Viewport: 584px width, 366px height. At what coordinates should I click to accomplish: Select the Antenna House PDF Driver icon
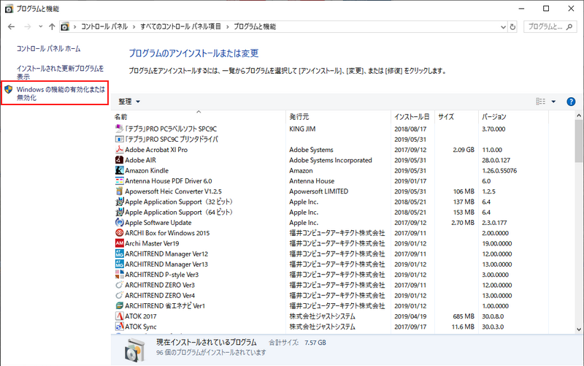[x=119, y=180]
